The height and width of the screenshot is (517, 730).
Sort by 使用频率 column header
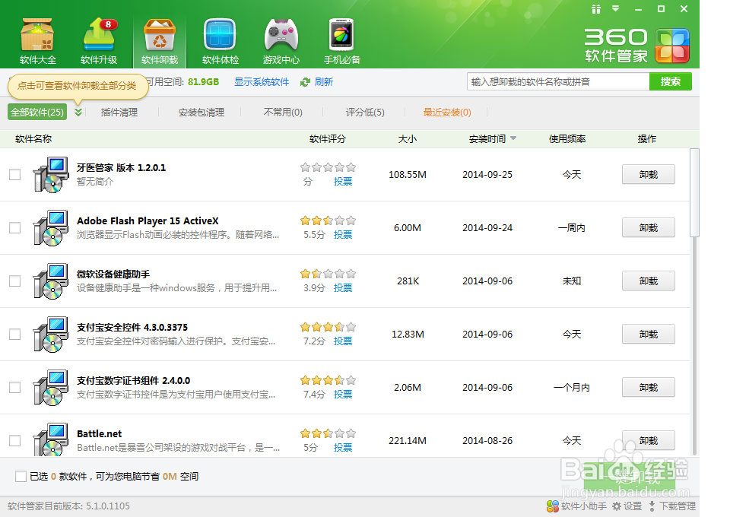(x=567, y=138)
